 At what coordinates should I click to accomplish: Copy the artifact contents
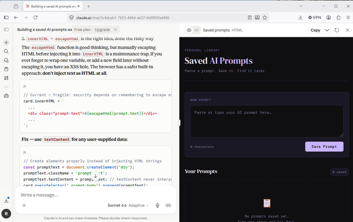[316, 30]
